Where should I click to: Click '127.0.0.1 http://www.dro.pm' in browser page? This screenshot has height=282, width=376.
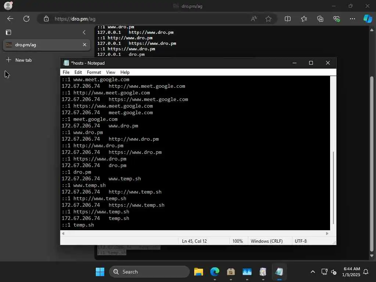(x=135, y=32)
